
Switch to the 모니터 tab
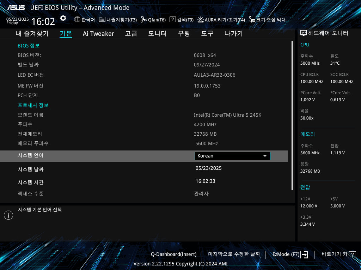(157, 33)
